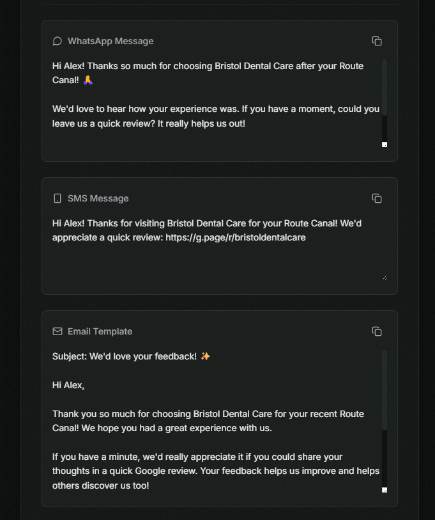Viewport: 435px width, 520px height.
Task: Click the sparkles emoji in email subject
Action: tap(206, 356)
